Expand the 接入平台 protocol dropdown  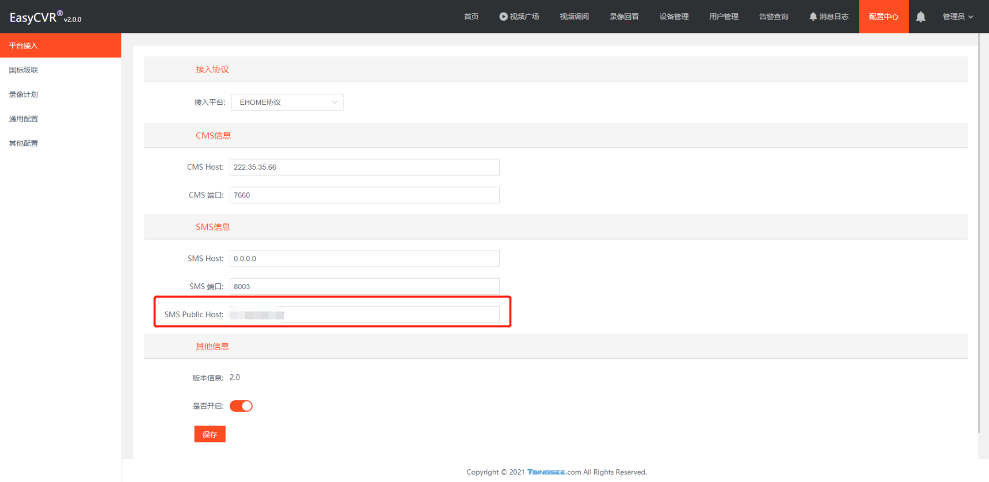pyautogui.click(x=287, y=103)
